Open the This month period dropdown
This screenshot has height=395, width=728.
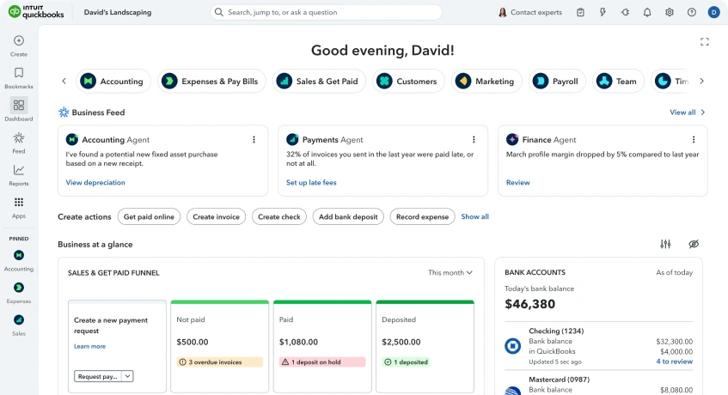point(450,272)
